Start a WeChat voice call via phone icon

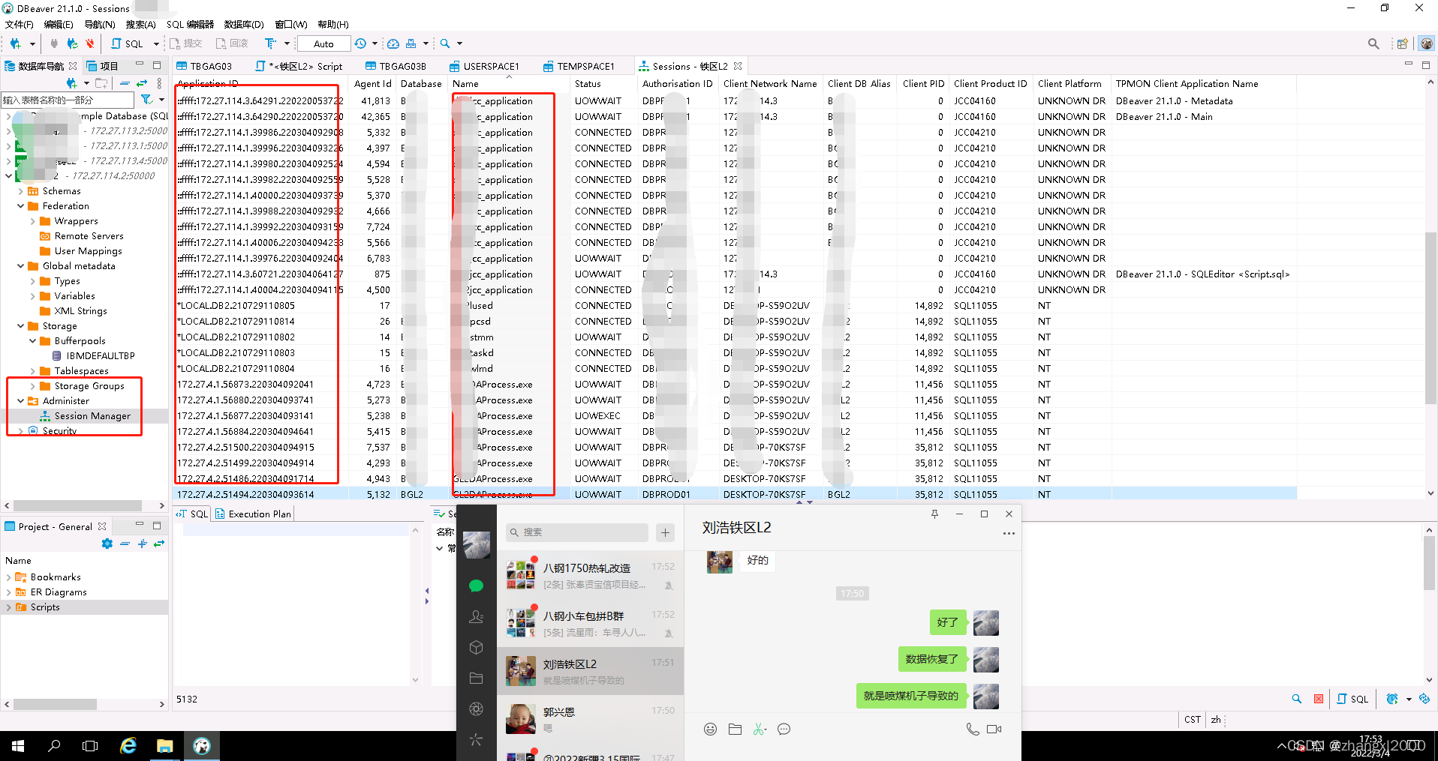[x=973, y=729]
